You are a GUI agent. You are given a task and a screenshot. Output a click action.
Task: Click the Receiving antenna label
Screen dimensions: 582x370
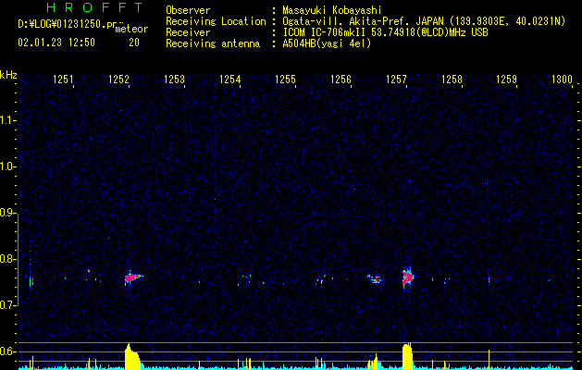click(213, 43)
